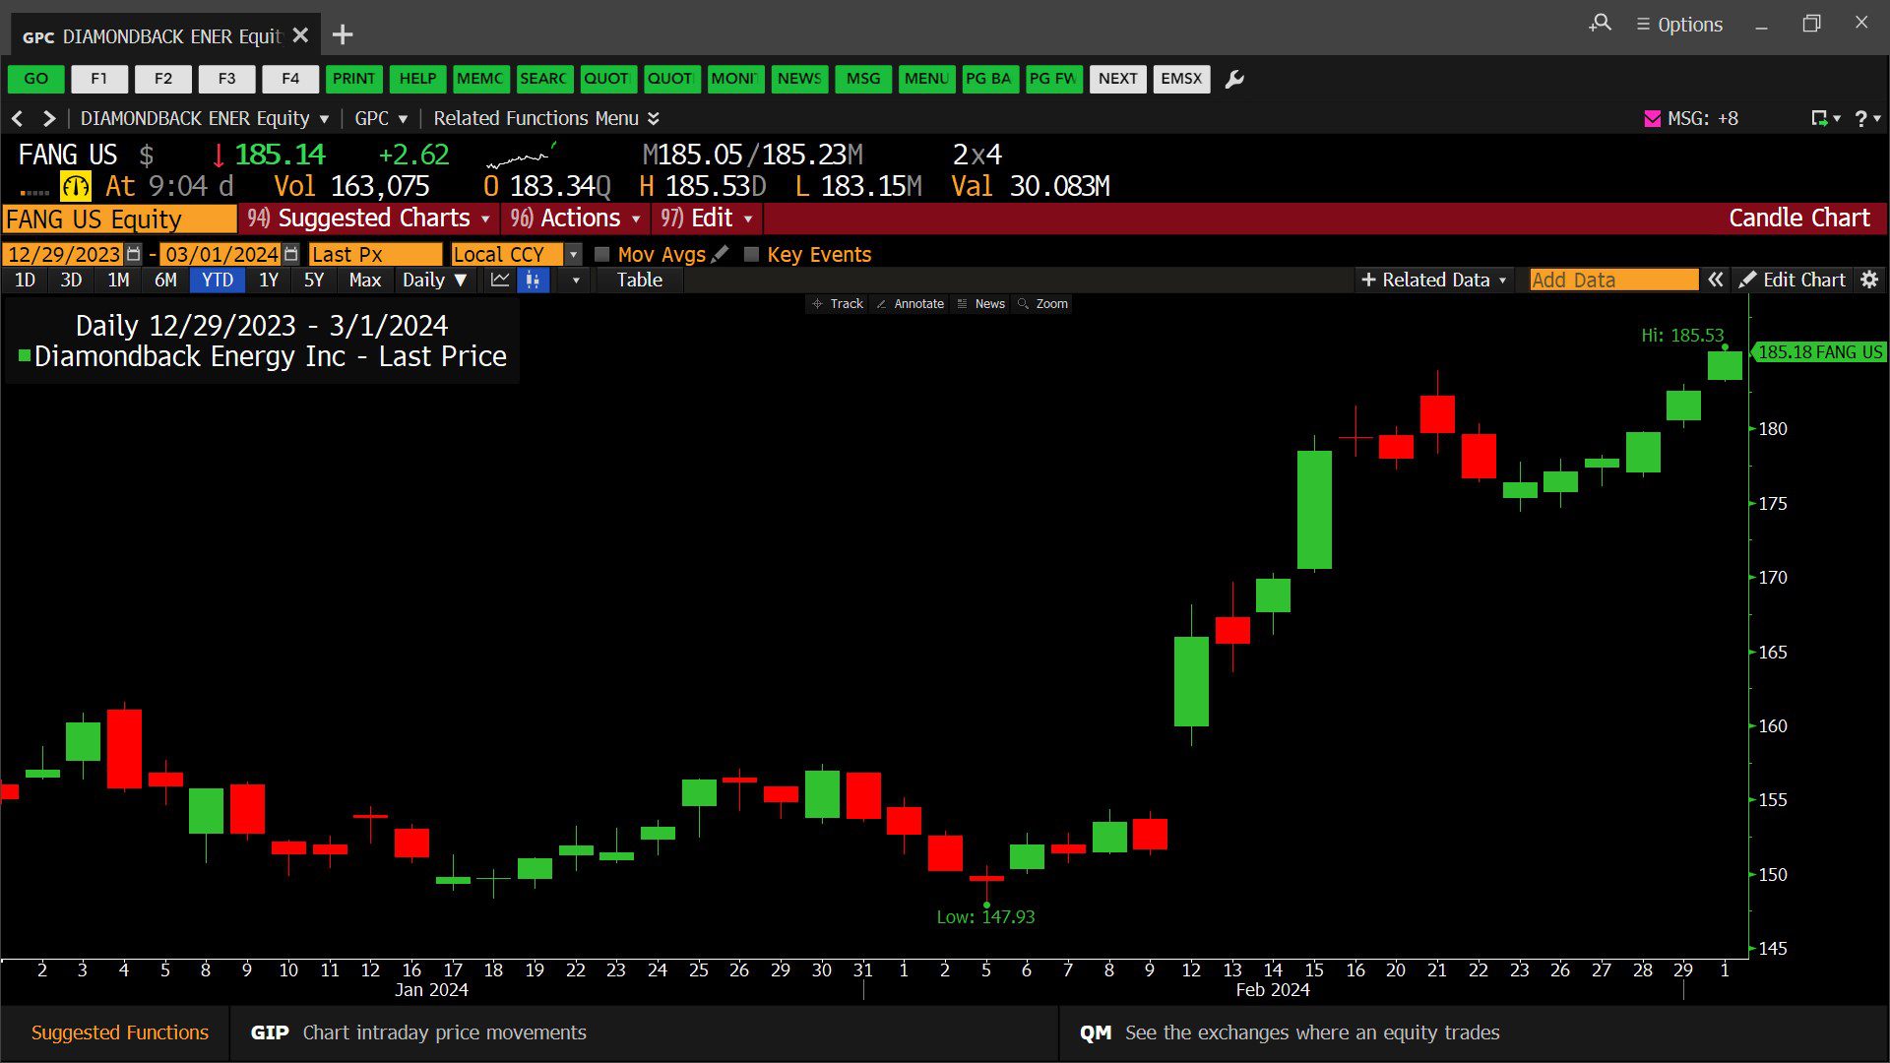Open chart settings gear
Screen dimensions: 1890x1063
(x=1869, y=281)
